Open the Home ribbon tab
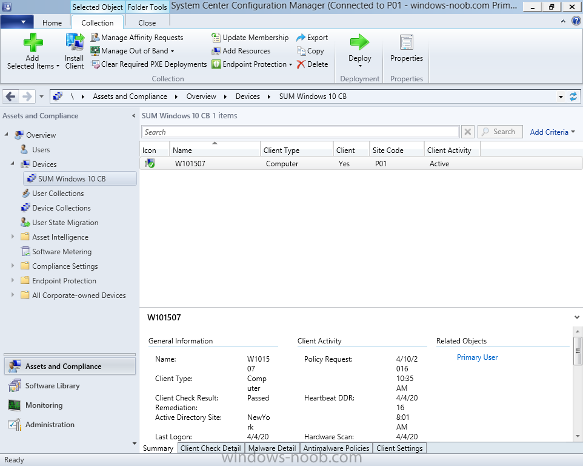 click(x=52, y=22)
